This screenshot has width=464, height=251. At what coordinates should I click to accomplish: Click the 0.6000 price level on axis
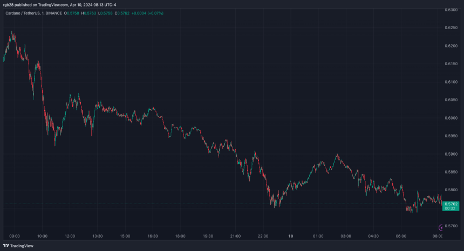click(x=452, y=118)
